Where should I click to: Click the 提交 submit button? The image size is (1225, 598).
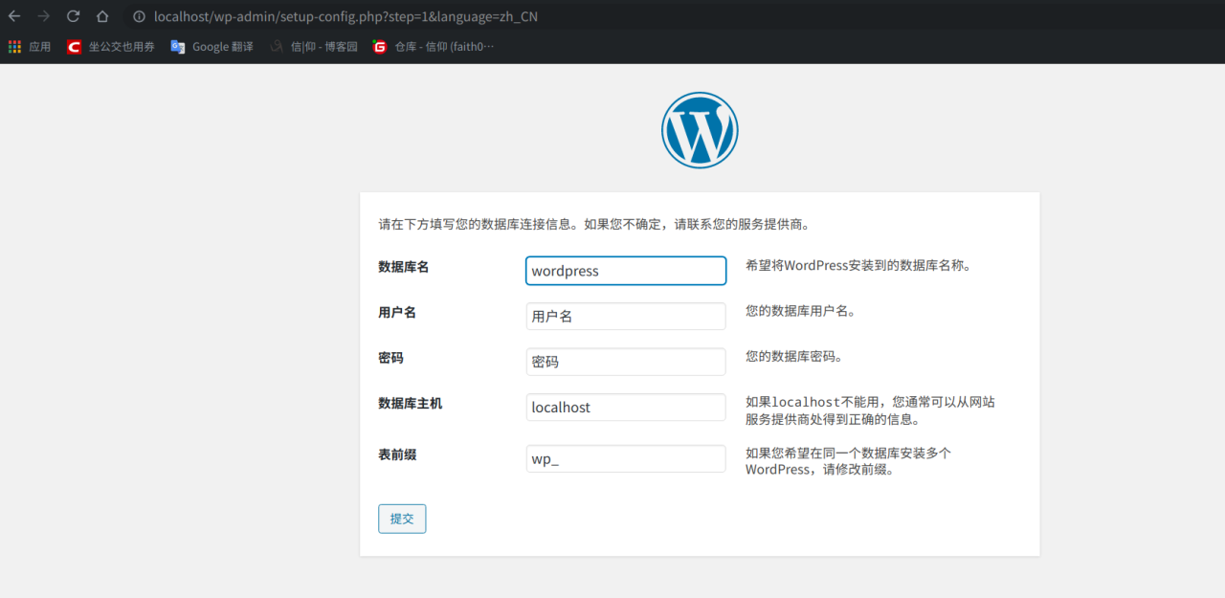click(402, 519)
